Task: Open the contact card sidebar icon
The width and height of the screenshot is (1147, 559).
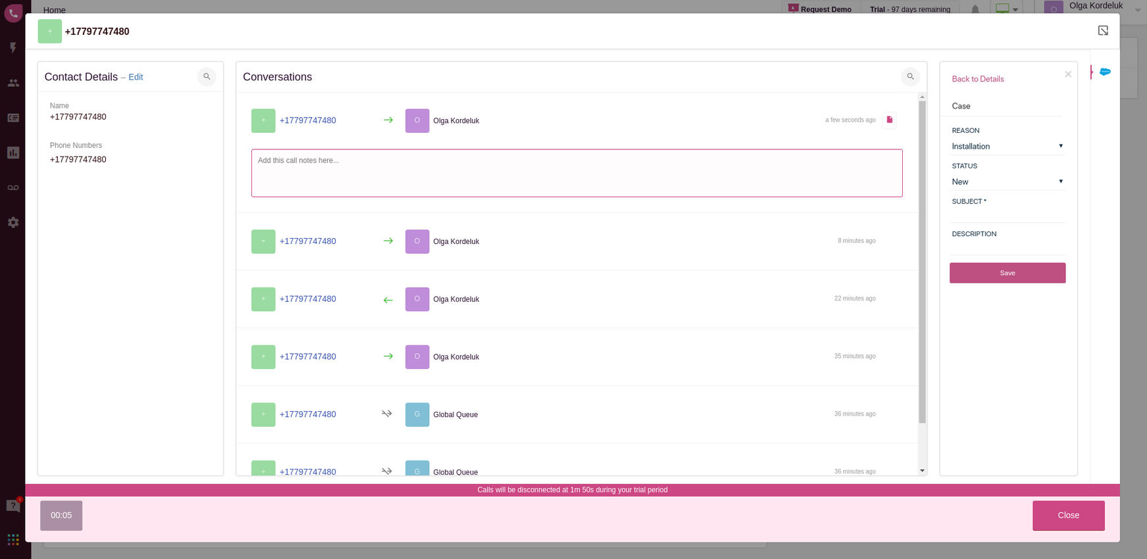Action: click(x=13, y=118)
